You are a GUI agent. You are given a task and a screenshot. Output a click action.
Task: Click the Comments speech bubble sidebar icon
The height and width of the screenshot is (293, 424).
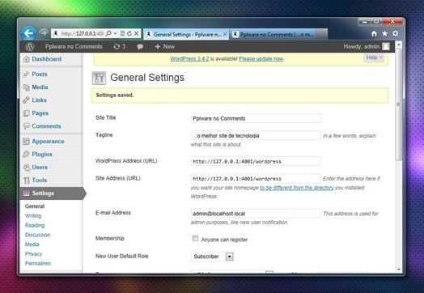click(26, 126)
